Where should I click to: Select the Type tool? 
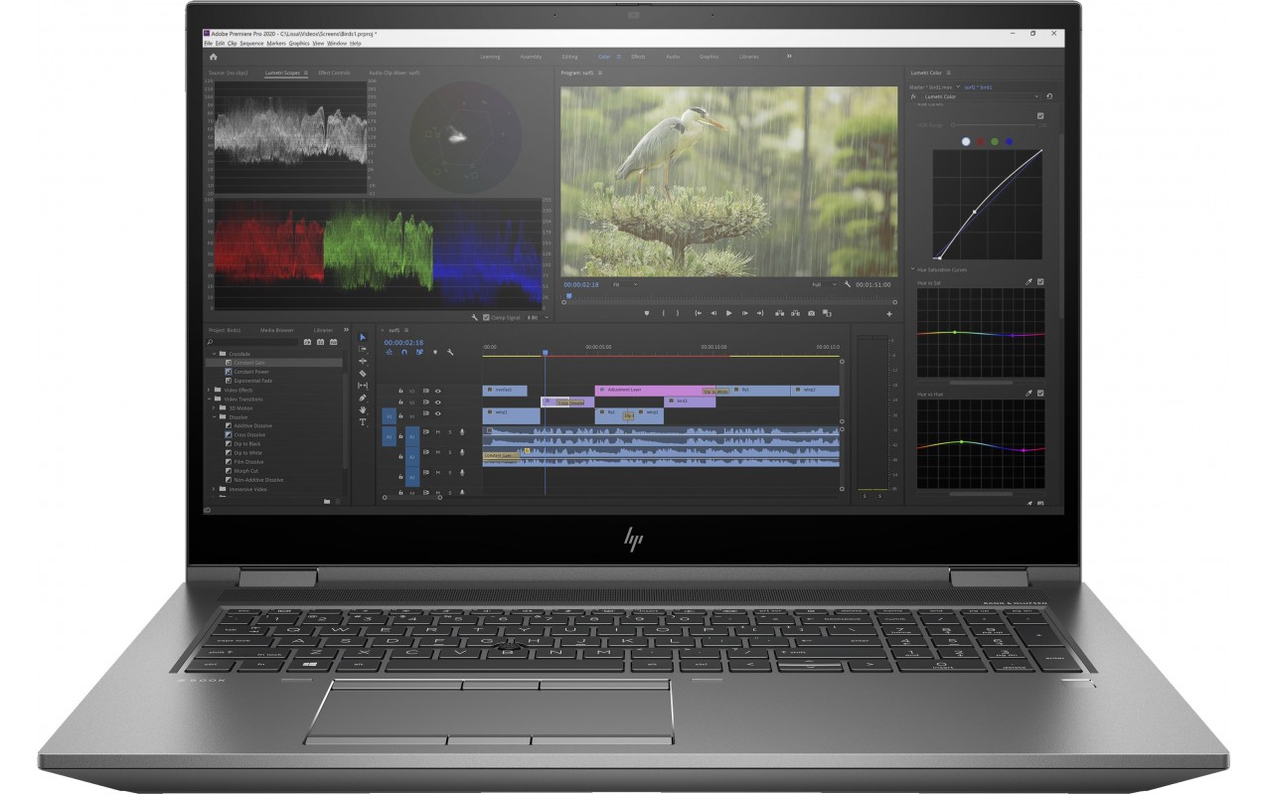coord(363,421)
